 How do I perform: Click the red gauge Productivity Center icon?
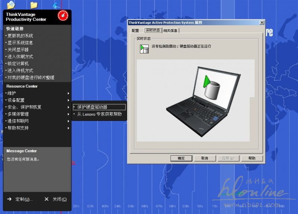(x=63, y=16)
